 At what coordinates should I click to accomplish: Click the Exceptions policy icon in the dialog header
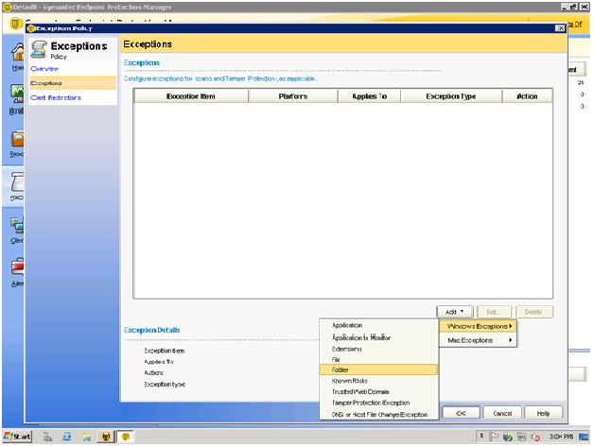39,49
